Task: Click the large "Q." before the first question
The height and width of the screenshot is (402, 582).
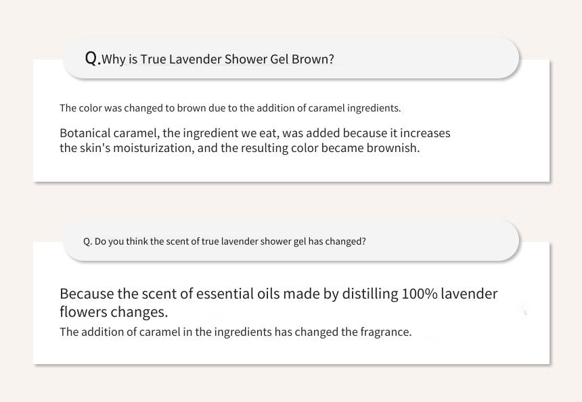Action: coord(93,58)
